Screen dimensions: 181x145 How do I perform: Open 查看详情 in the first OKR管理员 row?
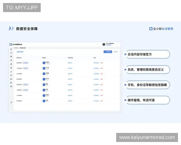(x=70, y=74)
